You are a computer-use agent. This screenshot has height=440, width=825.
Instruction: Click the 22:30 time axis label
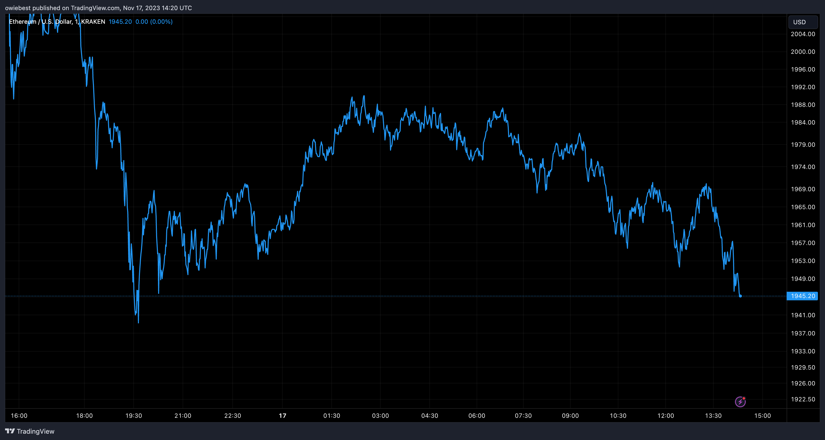232,416
